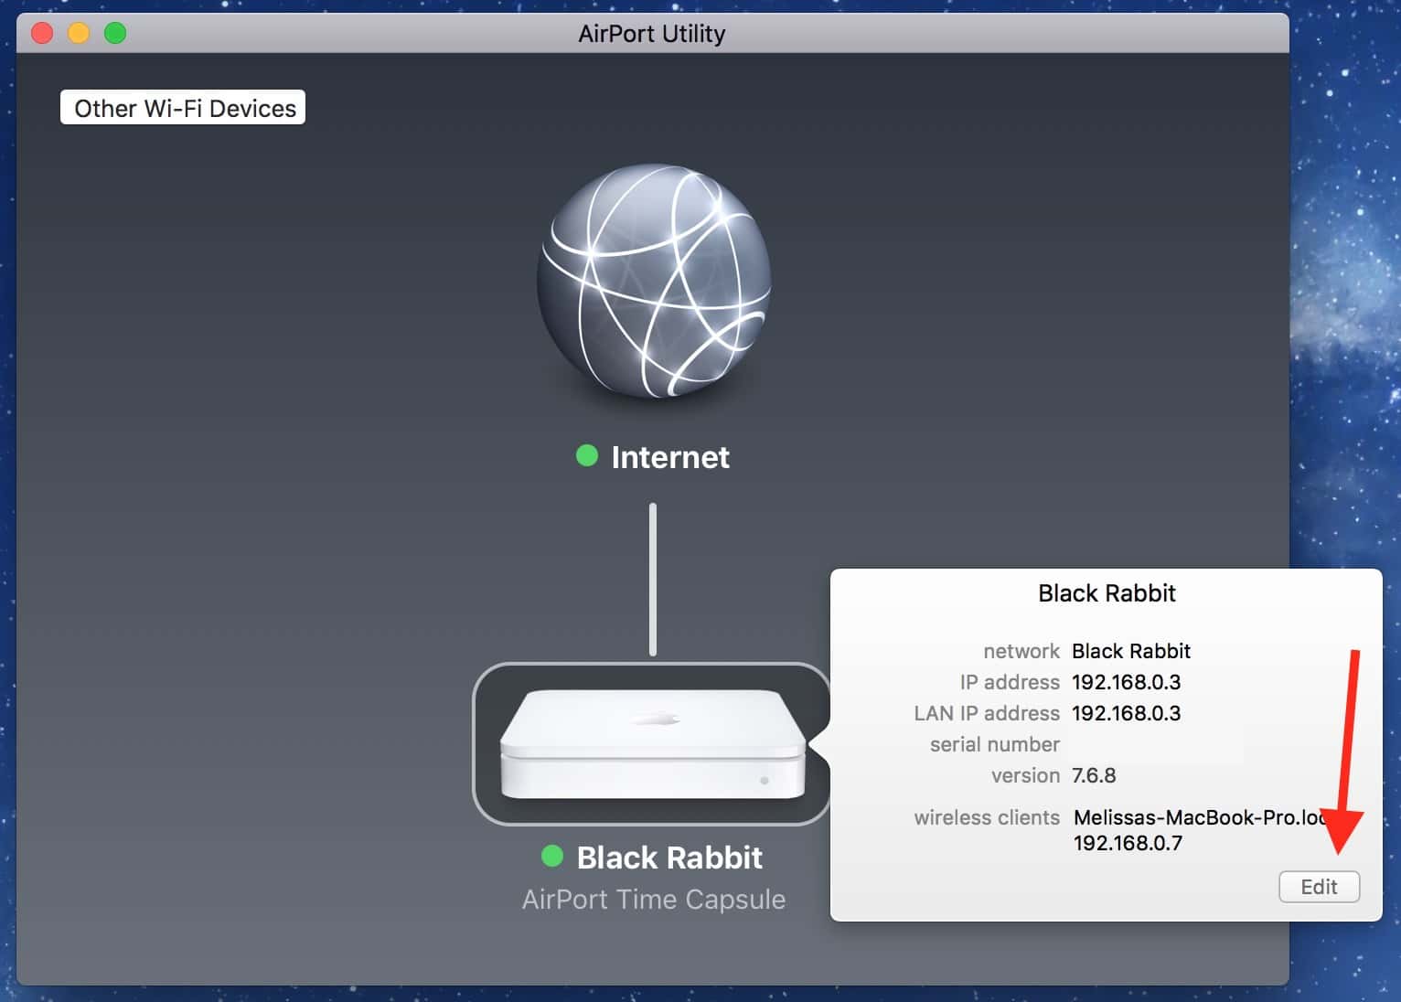Click the Black Rabbit base station name
1401x1002 pixels.
click(669, 858)
